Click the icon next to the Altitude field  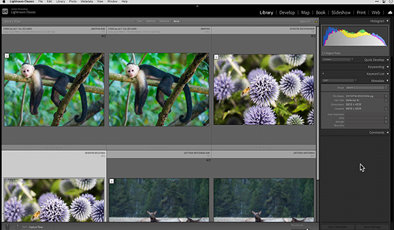[386, 121]
